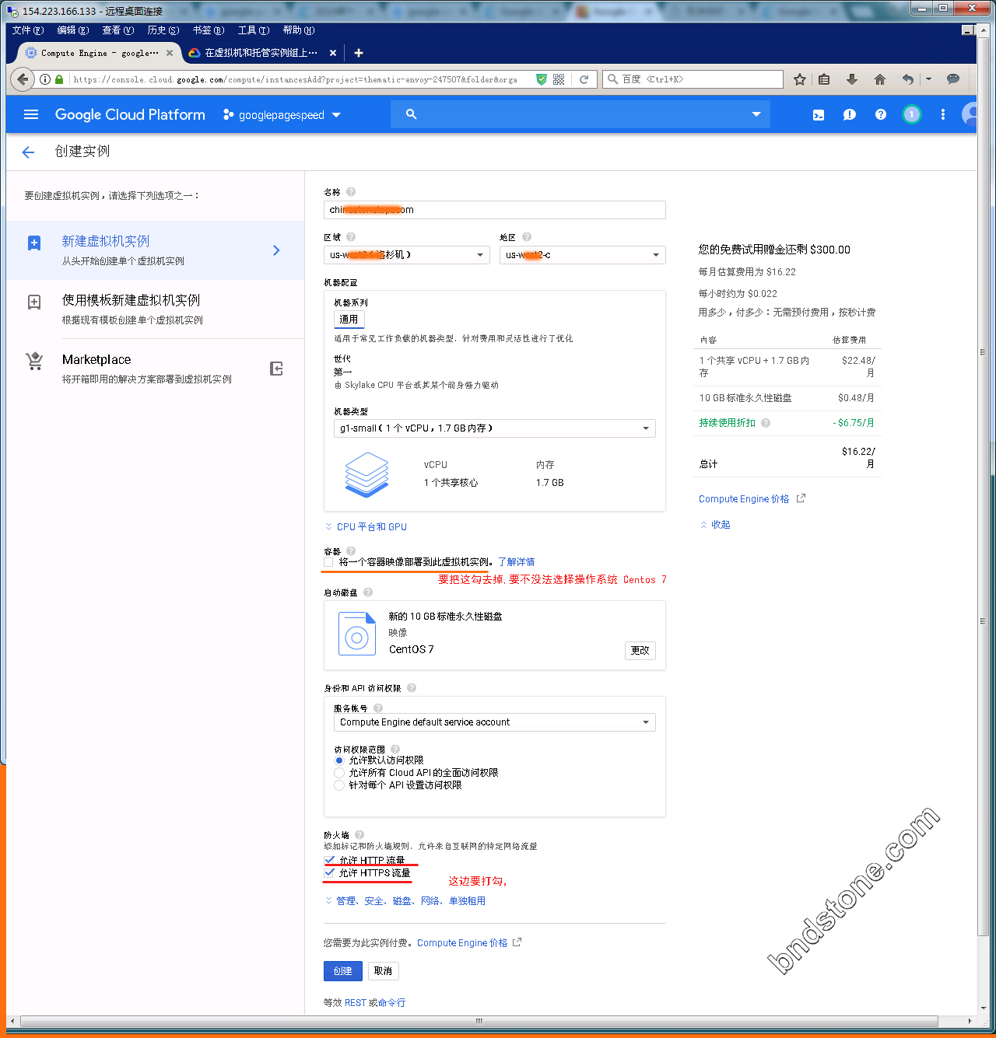Viewport: 996px width, 1038px height.
Task: Go to the Firefox home page icon
Action: point(880,79)
